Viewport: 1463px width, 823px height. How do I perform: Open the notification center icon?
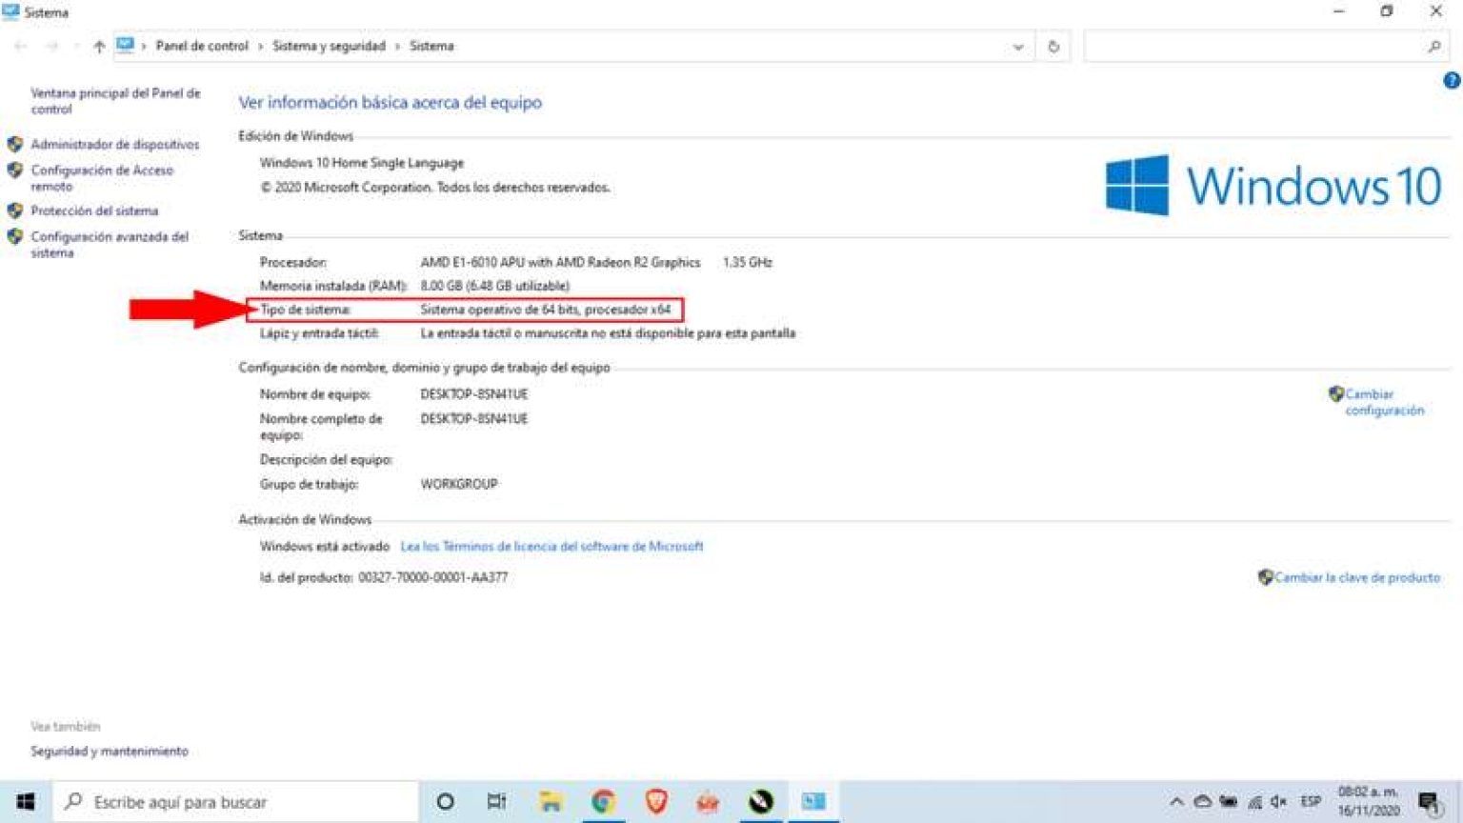[x=1428, y=802]
